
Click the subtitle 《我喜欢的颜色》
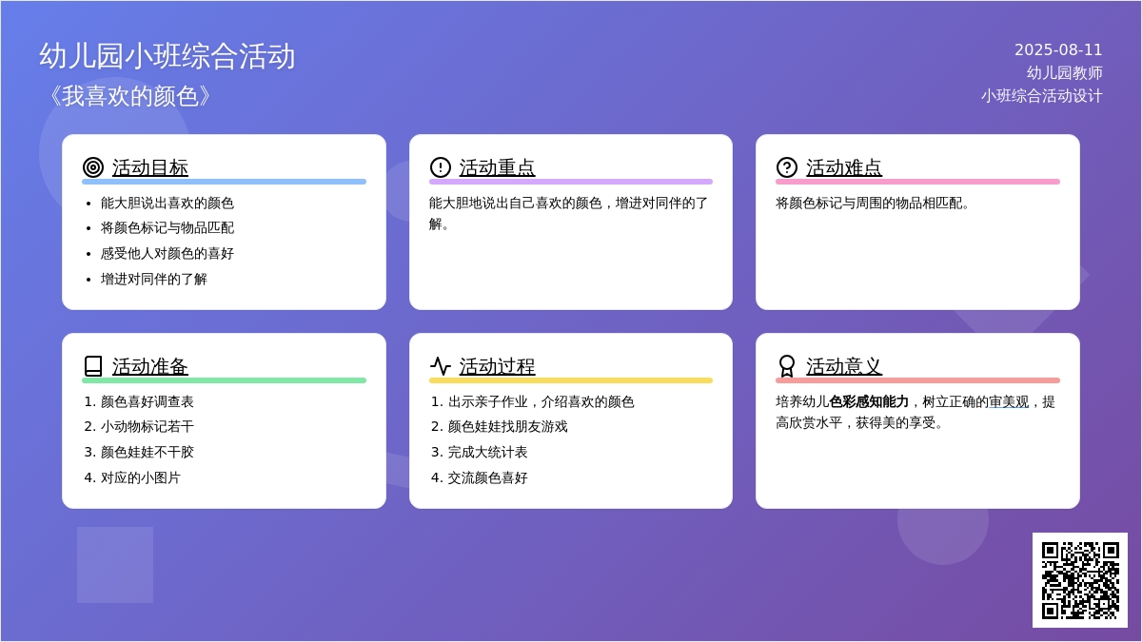(x=128, y=96)
